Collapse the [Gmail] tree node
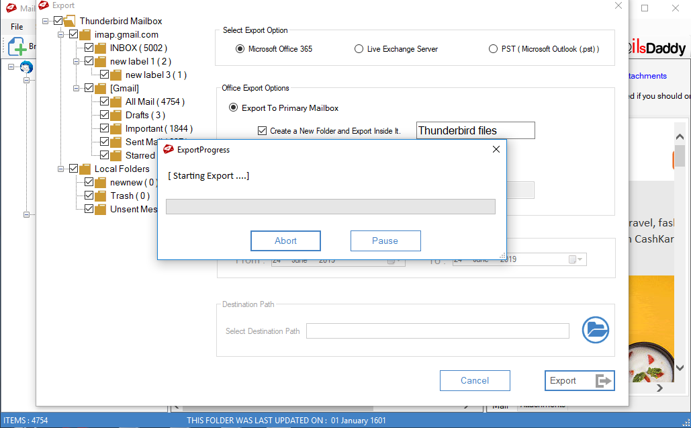Screen dimensions: 691x428 (x=77, y=88)
